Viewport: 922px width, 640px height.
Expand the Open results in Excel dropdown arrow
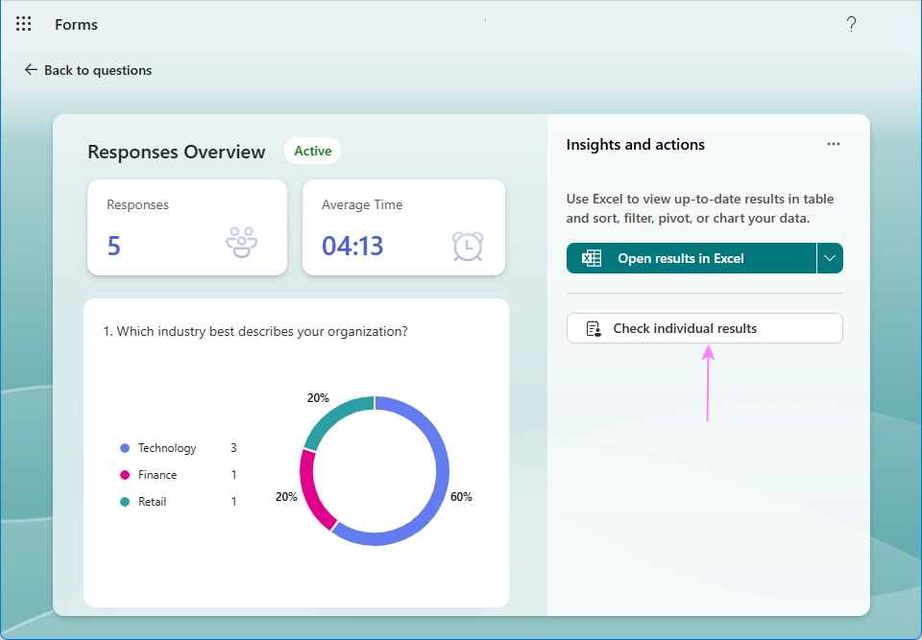pos(830,258)
